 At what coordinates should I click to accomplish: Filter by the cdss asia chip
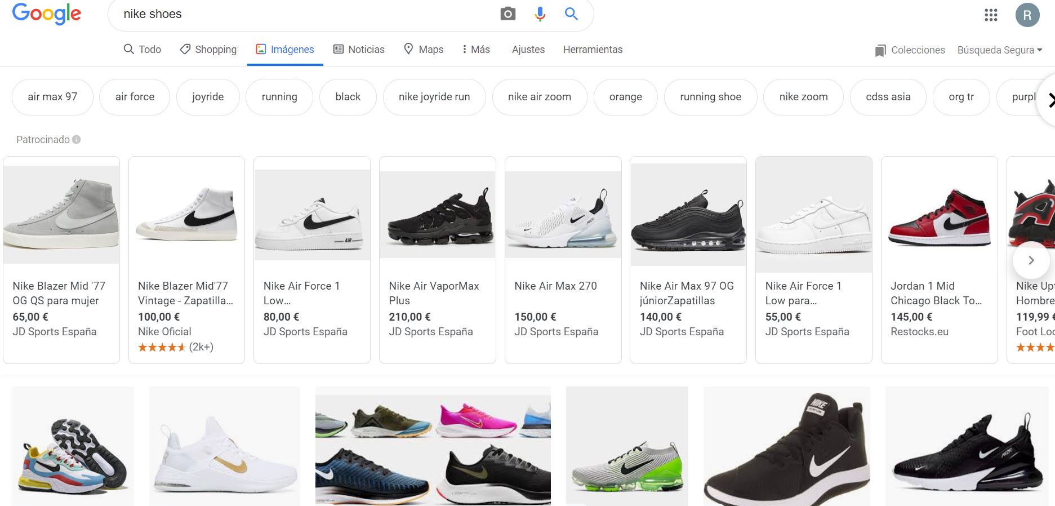888,97
